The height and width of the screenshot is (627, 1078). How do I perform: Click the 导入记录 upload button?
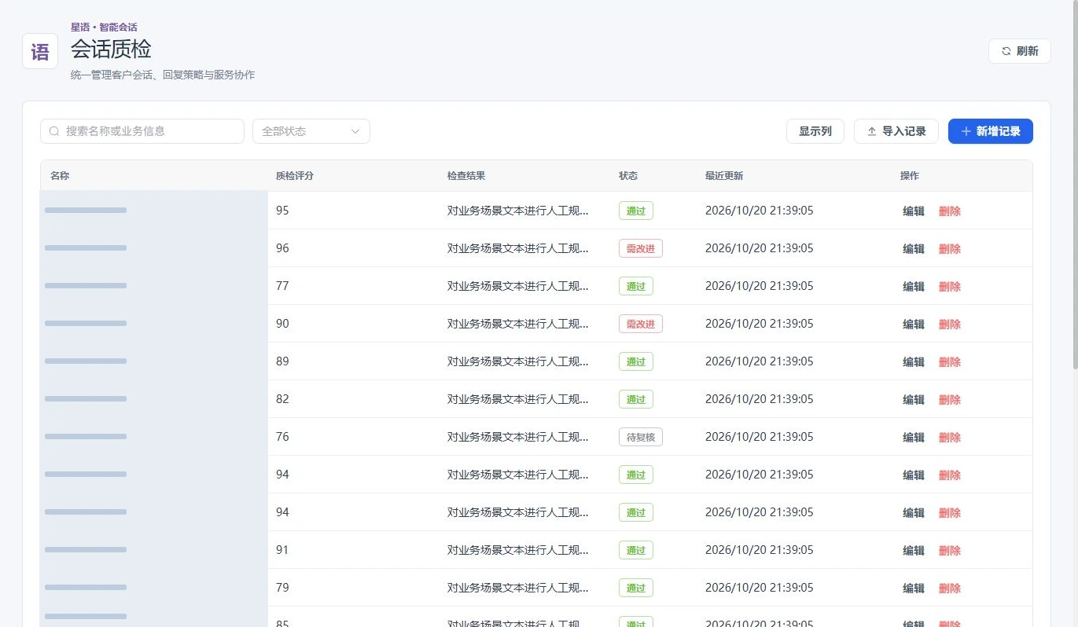pyautogui.click(x=896, y=131)
